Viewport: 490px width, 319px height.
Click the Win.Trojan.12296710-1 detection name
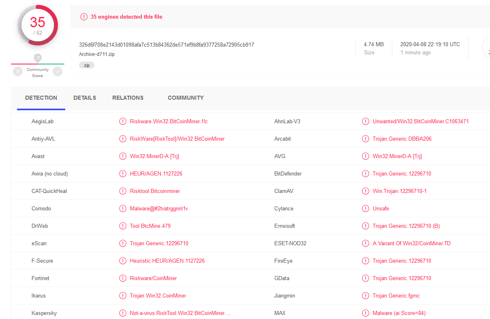coord(400,191)
